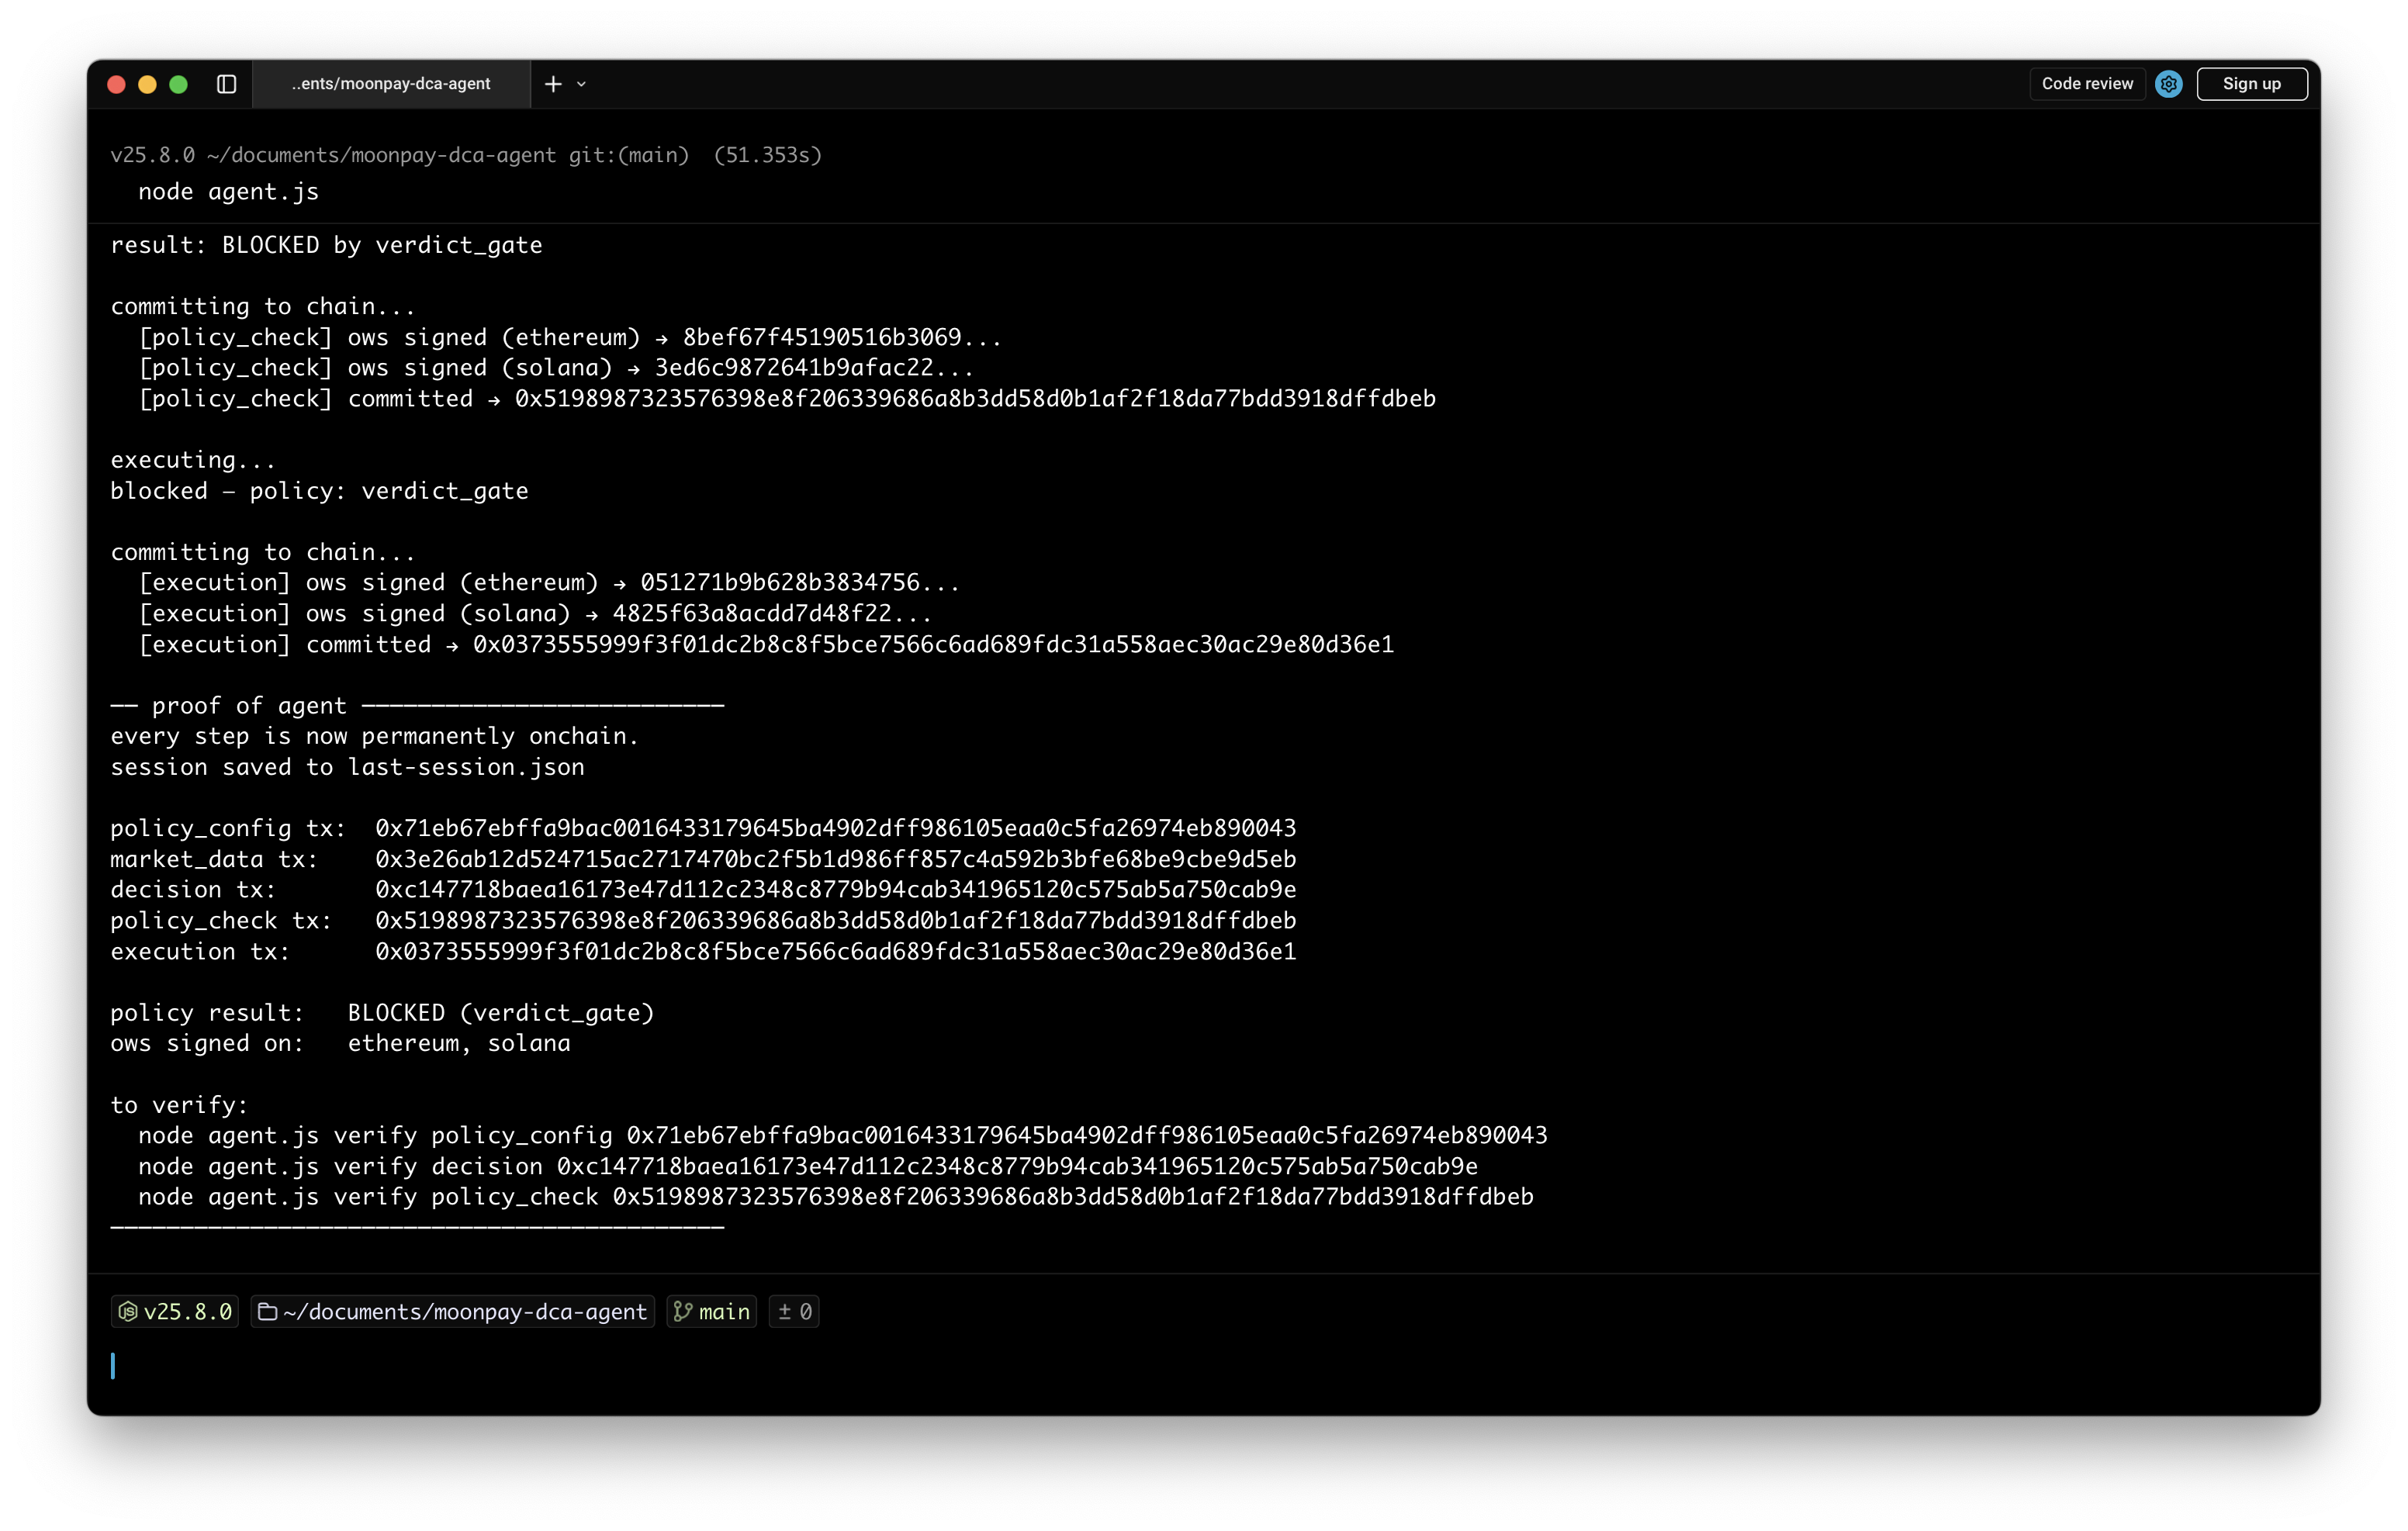Click the policy_config tx hash row
Image resolution: width=2408 pixels, height=1531 pixels.
[x=703, y=828]
